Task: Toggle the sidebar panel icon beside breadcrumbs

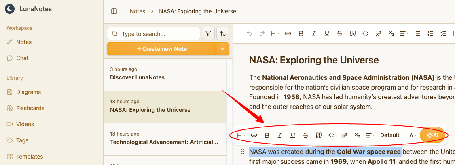Action: [x=114, y=11]
